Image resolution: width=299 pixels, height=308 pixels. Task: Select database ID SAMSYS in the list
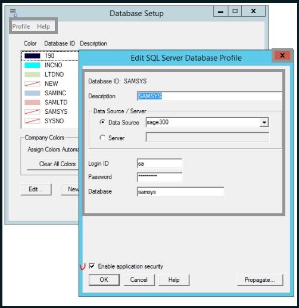coord(56,111)
